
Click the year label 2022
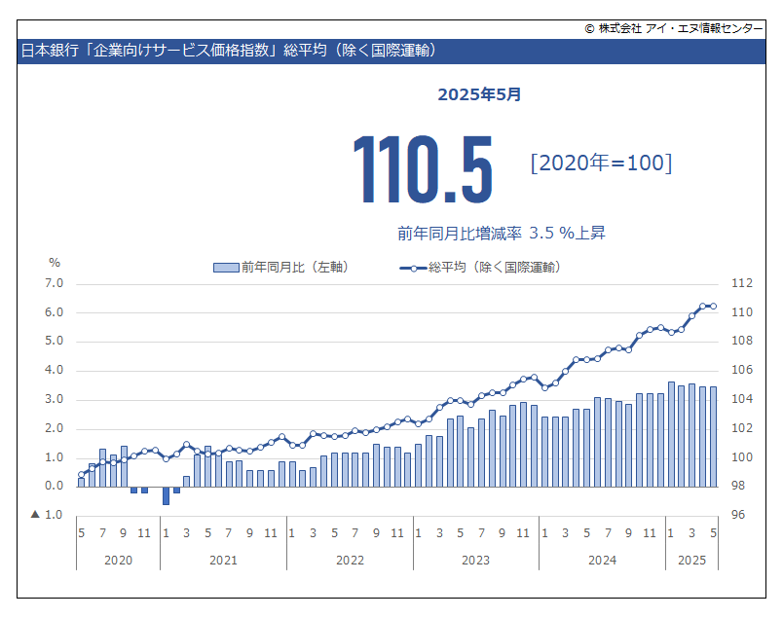coord(350,561)
